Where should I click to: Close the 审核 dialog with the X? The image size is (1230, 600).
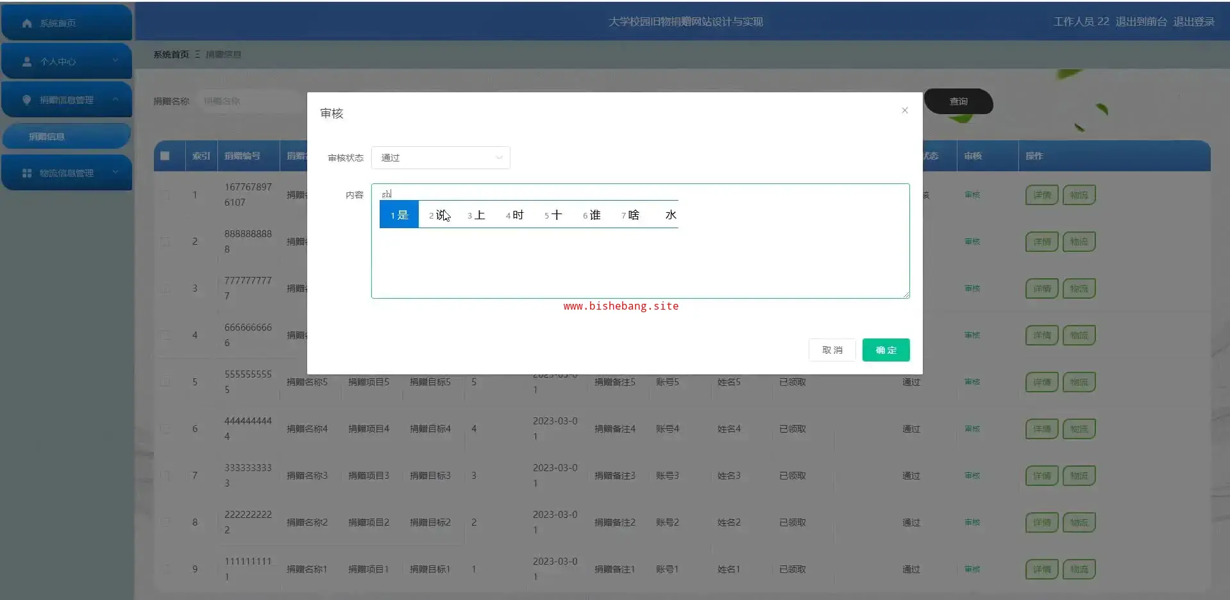coord(904,110)
